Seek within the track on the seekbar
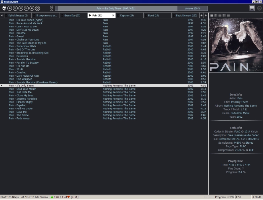The height and width of the screenshot is (200, 263). point(116,8)
